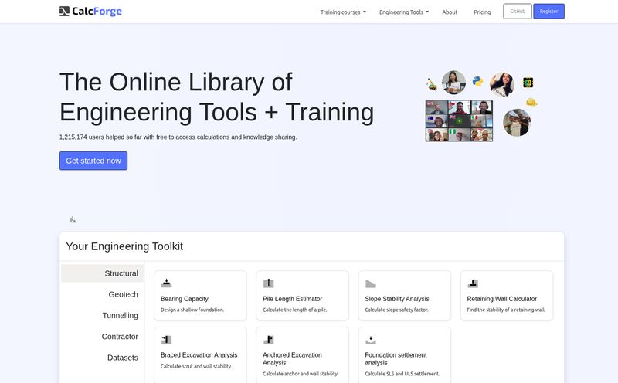Screen dimensions: 618x383
Task: Open the Bearing Capacity tool icon
Action: [x=166, y=283]
